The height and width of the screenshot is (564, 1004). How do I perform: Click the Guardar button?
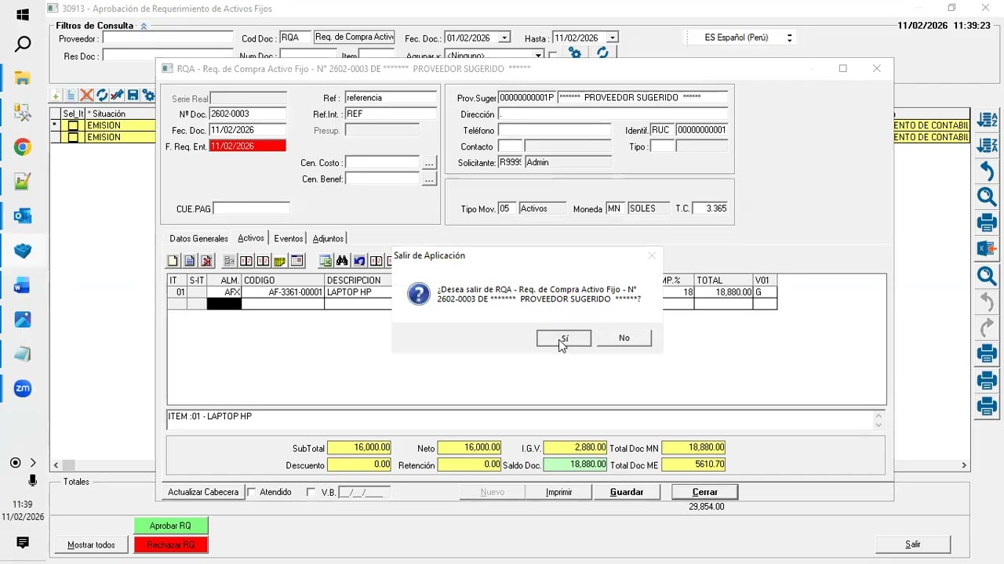click(627, 492)
